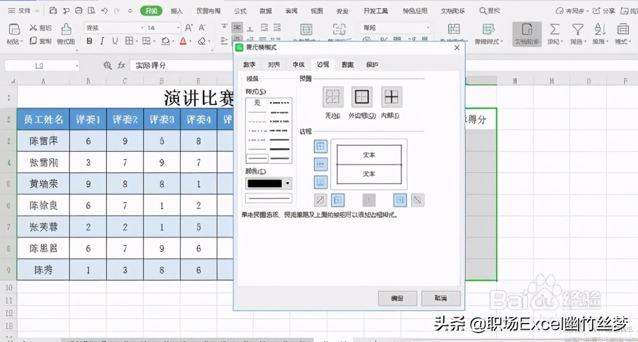Toggle the diagonal up border button
Viewport: 638px width, 342px height.
321,200
